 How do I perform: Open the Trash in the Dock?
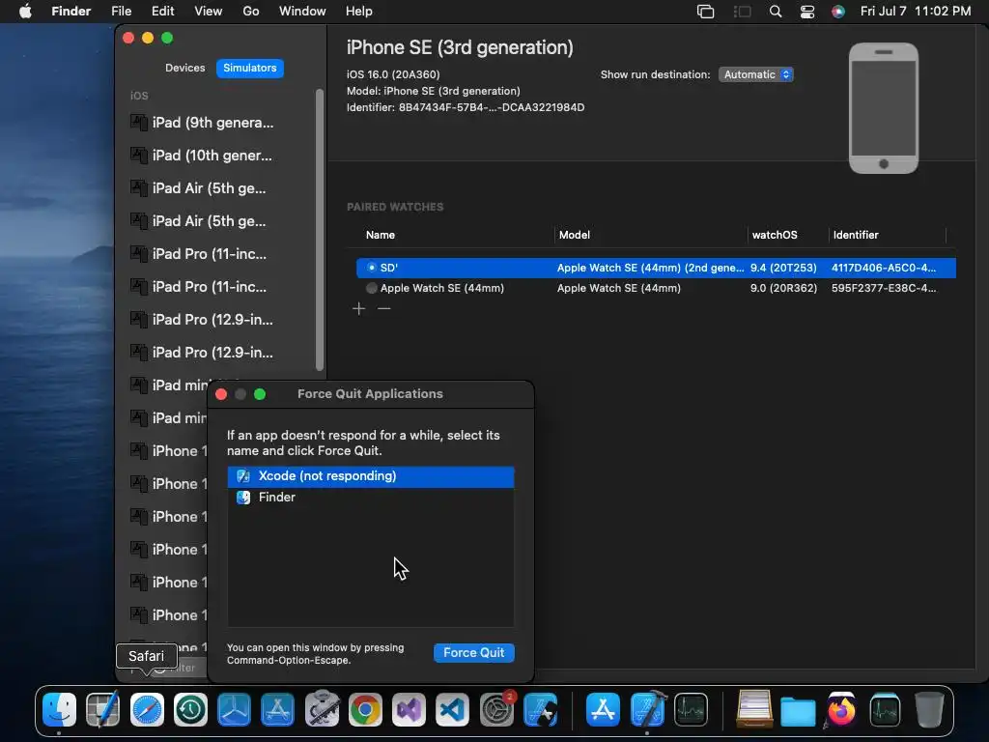pyautogui.click(x=928, y=710)
